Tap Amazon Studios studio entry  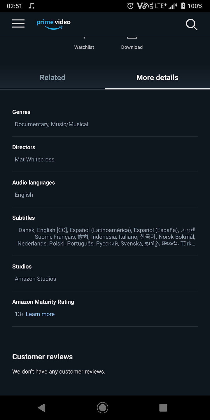[x=36, y=279]
